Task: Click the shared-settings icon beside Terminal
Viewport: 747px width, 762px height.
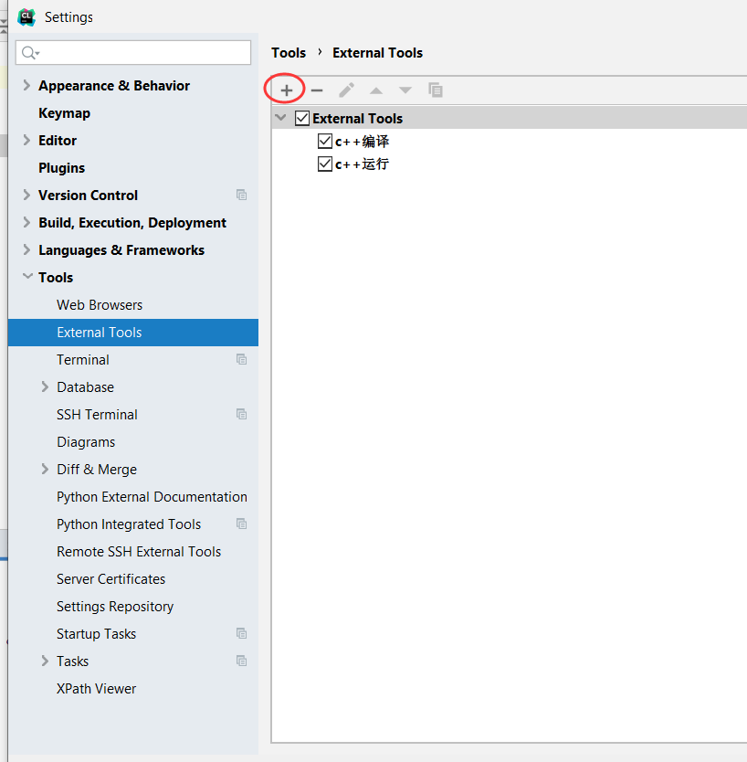Action: click(241, 359)
